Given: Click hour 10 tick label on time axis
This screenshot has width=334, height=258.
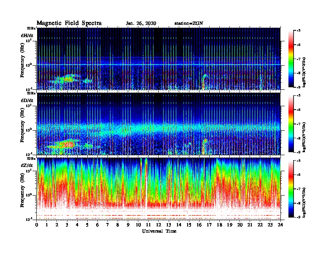Looking at the screenshot, I should [138, 225].
